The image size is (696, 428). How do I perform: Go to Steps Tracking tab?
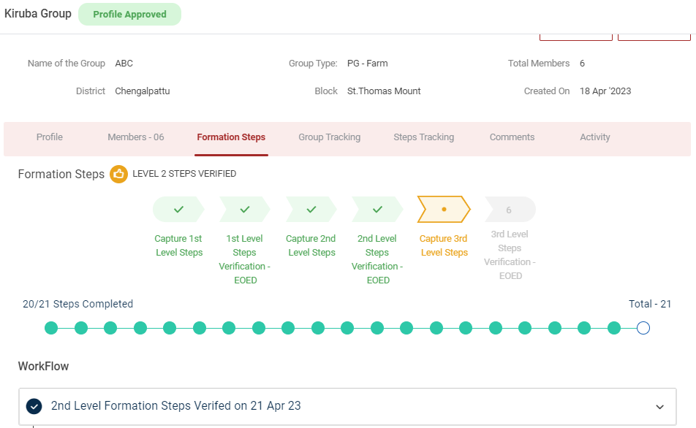pyautogui.click(x=423, y=137)
